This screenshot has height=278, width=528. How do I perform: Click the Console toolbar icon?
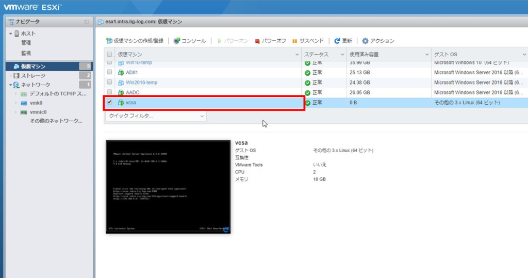(x=177, y=41)
